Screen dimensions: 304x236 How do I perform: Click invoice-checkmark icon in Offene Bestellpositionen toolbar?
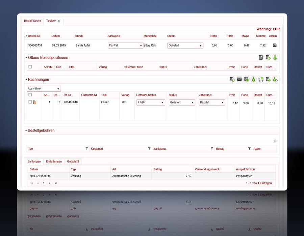click(x=268, y=57)
